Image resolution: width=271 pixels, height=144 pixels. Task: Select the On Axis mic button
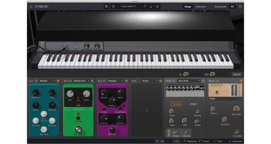176,104
